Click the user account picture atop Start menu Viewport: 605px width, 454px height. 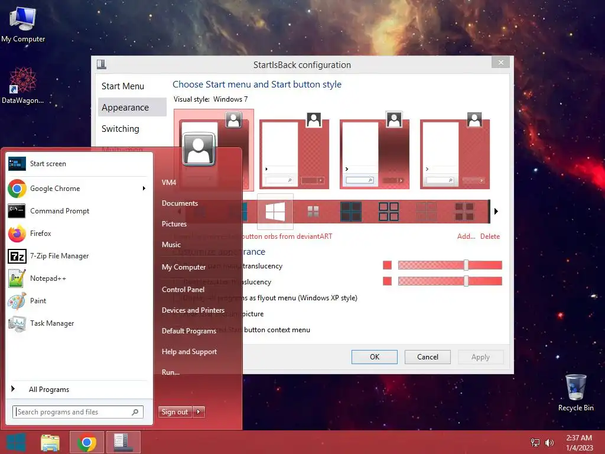point(199,149)
